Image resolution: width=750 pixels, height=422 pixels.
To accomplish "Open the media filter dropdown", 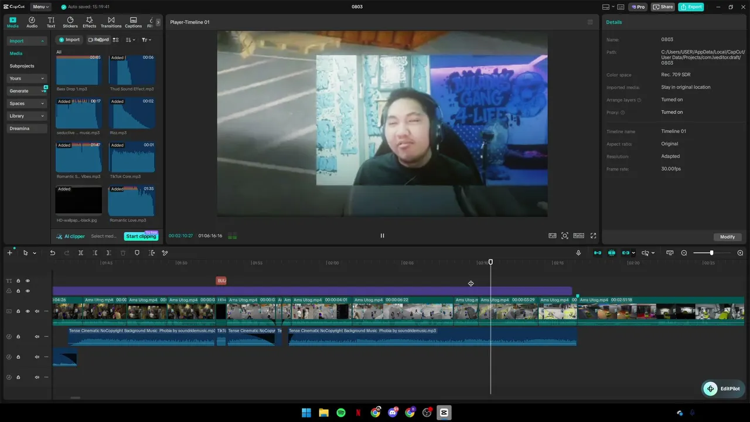I will (x=146, y=40).
